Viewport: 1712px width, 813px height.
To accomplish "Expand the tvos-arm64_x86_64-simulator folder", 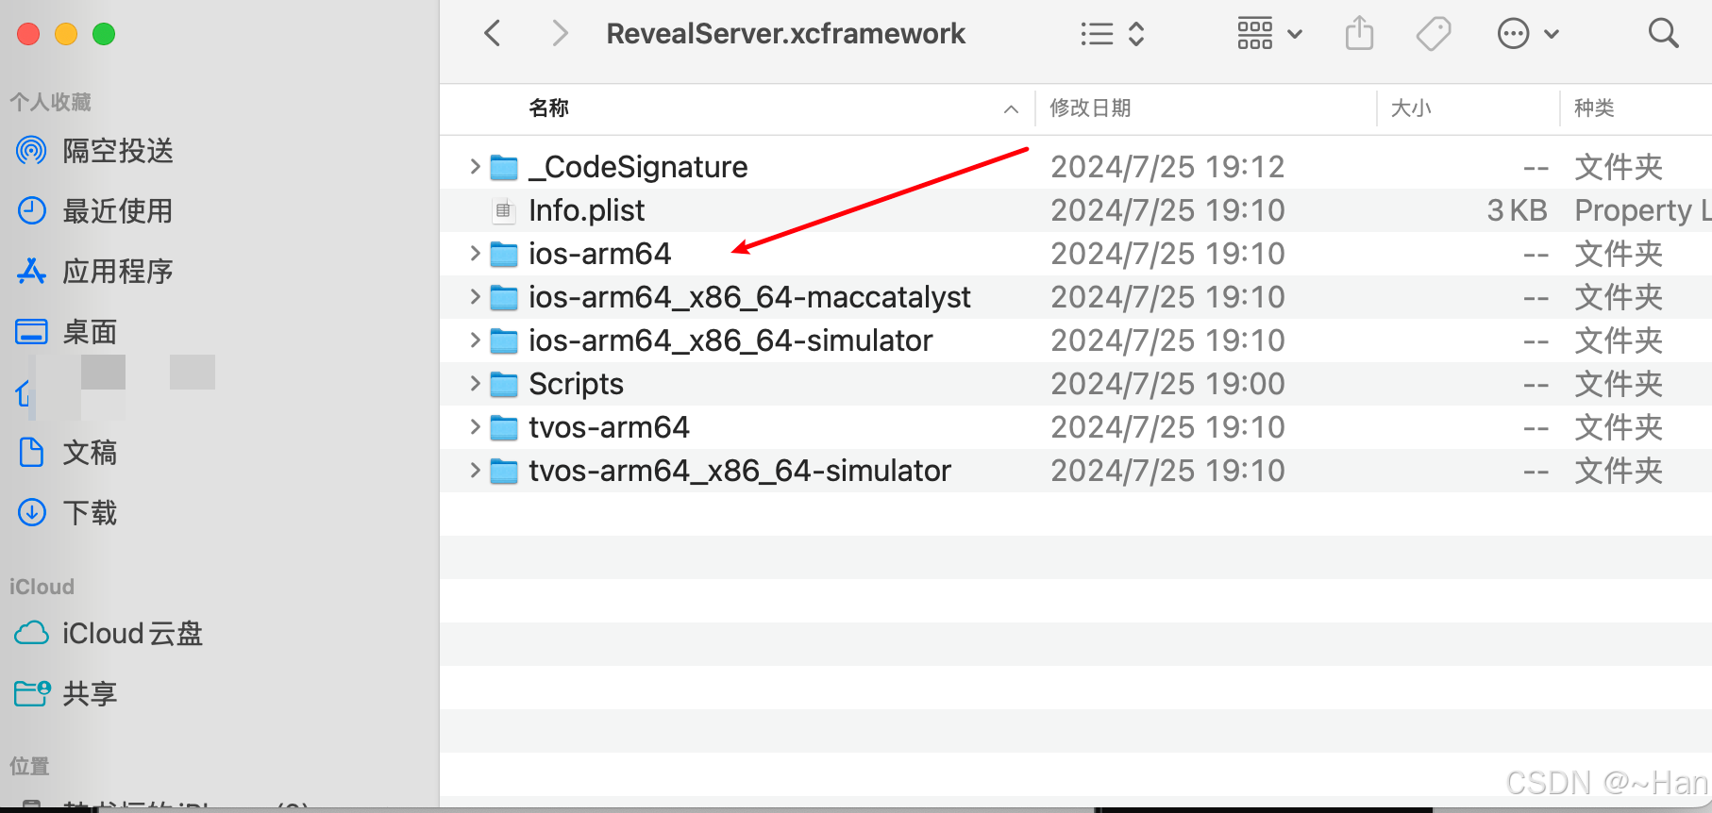I will (476, 471).
